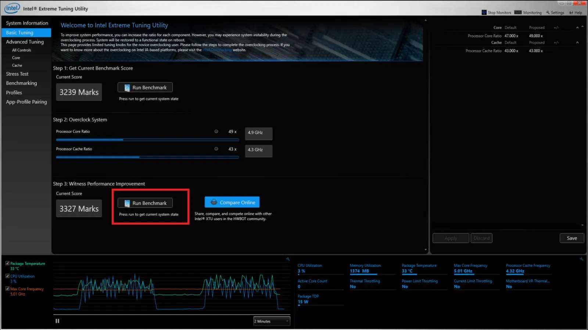The width and height of the screenshot is (588, 330).
Task: Click the scroll-down arrow of the proposed settings panel
Action: click(x=582, y=225)
